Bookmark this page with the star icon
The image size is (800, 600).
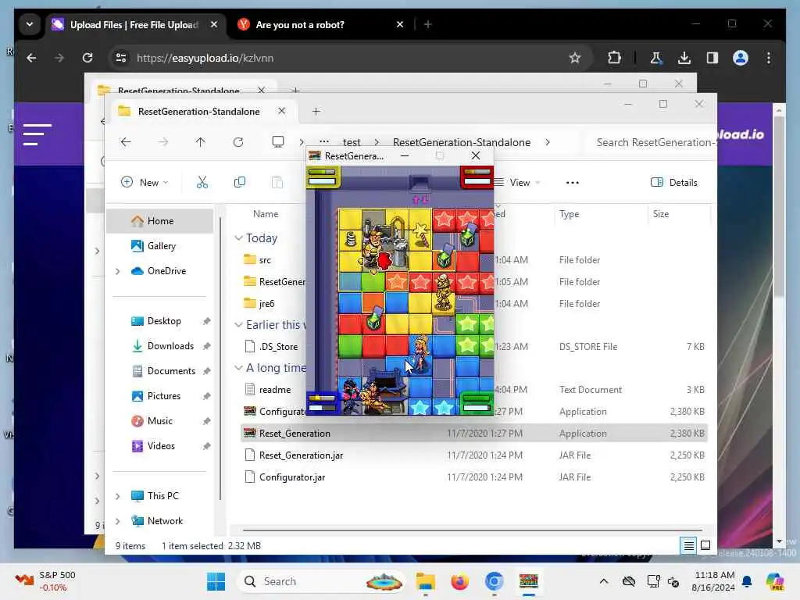click(x=575, y=58)
